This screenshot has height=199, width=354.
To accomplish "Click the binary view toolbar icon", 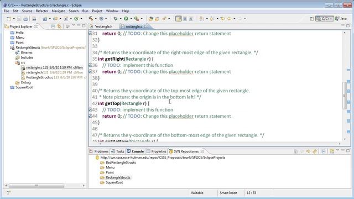I will [34, 19].
